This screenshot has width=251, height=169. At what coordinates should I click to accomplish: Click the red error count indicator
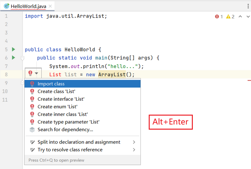pos(218,17)
